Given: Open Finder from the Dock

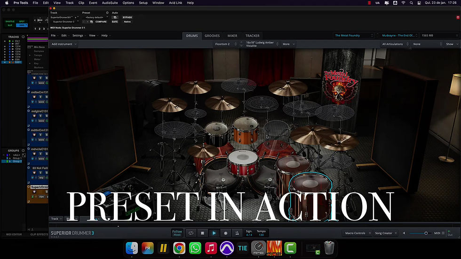Looking at the screenshot, I should pyautogui.click(x=132, y=248).
